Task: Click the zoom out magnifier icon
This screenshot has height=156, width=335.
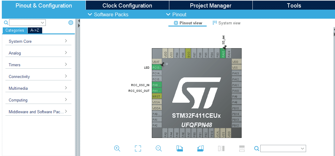Action: (159, 148)
